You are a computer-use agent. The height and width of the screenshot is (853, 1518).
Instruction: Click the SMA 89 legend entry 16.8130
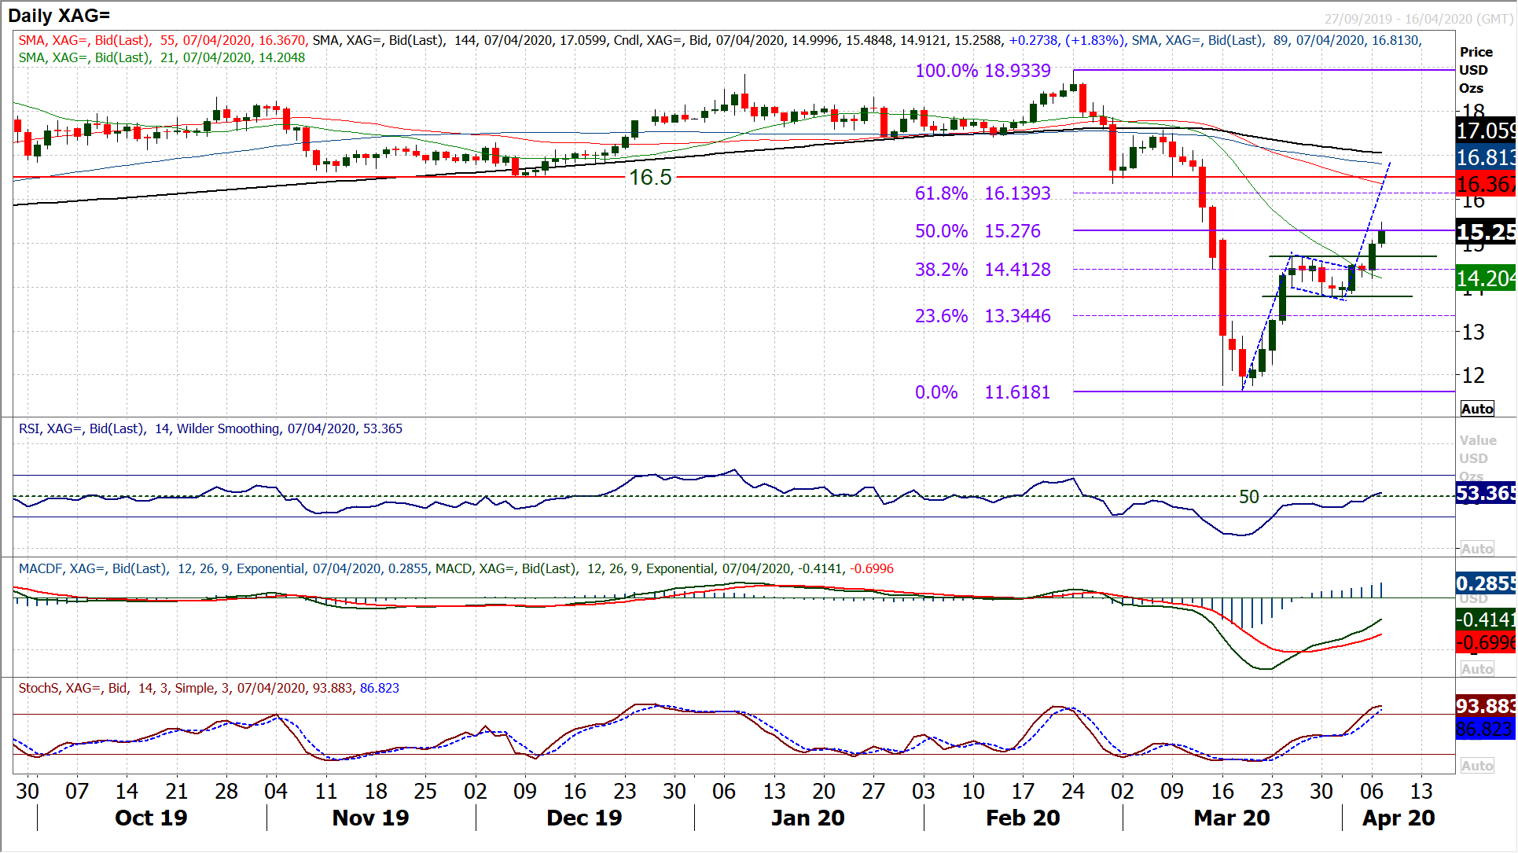tap(1277, 40)
